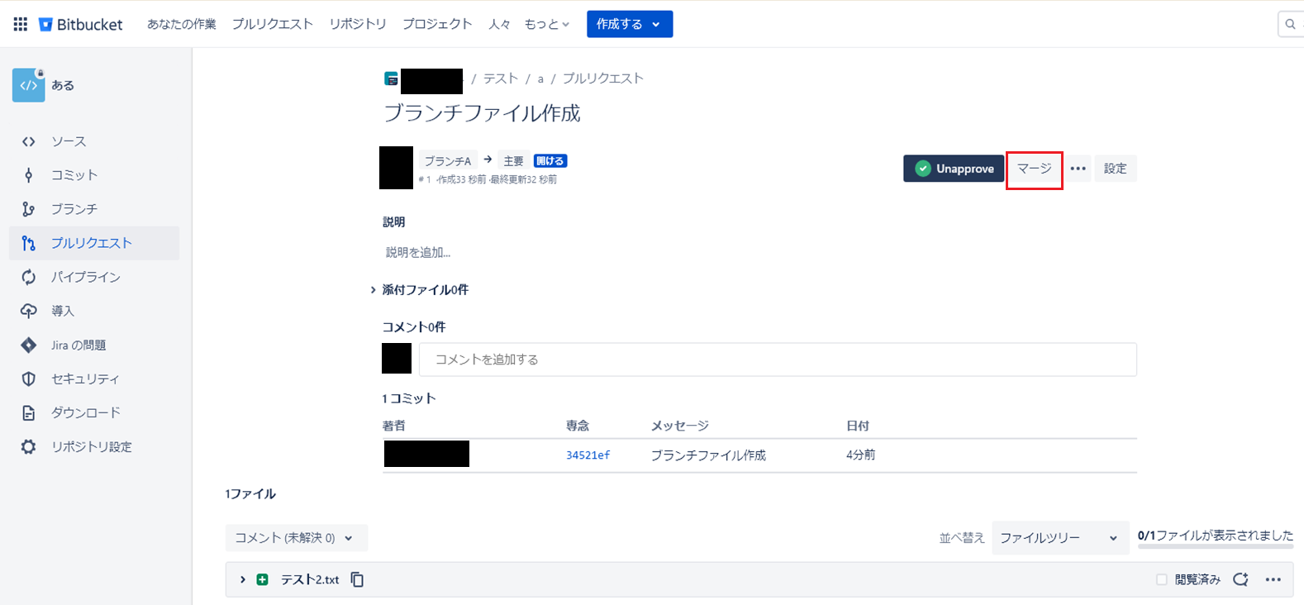Open the search box icon

(1290, 24)
